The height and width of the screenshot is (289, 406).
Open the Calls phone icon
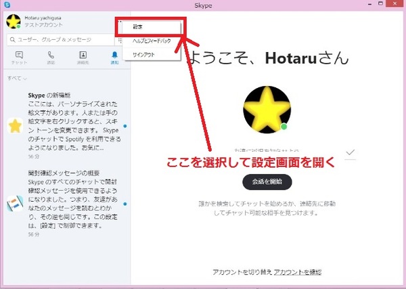(x=51, y=55)
